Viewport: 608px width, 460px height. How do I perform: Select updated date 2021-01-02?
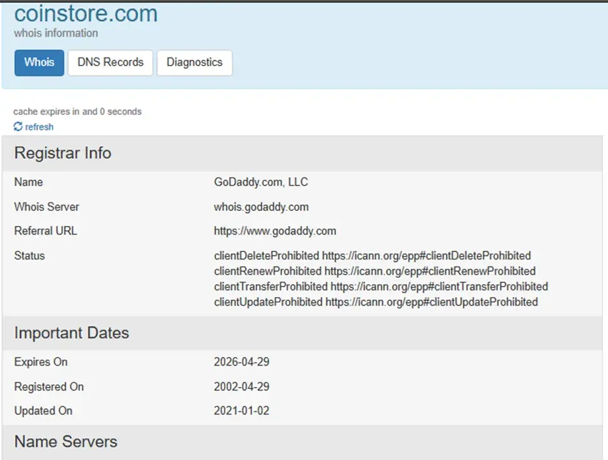pyautogui.click(x=242, y=411)
